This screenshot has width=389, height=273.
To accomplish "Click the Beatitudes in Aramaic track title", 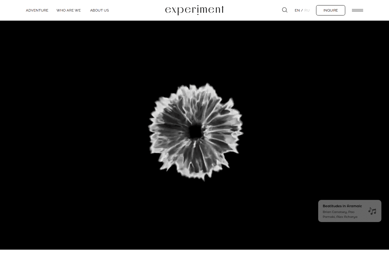I will click(342, 206).
